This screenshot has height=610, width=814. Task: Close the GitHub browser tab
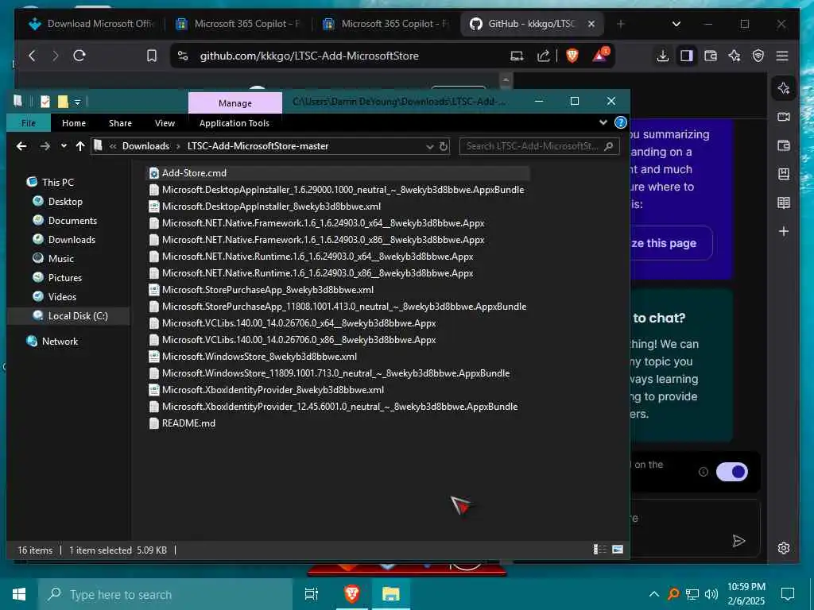pos(591,24)
